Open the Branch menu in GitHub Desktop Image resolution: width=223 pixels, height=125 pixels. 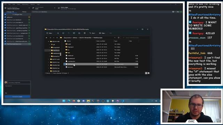[32, 5]
